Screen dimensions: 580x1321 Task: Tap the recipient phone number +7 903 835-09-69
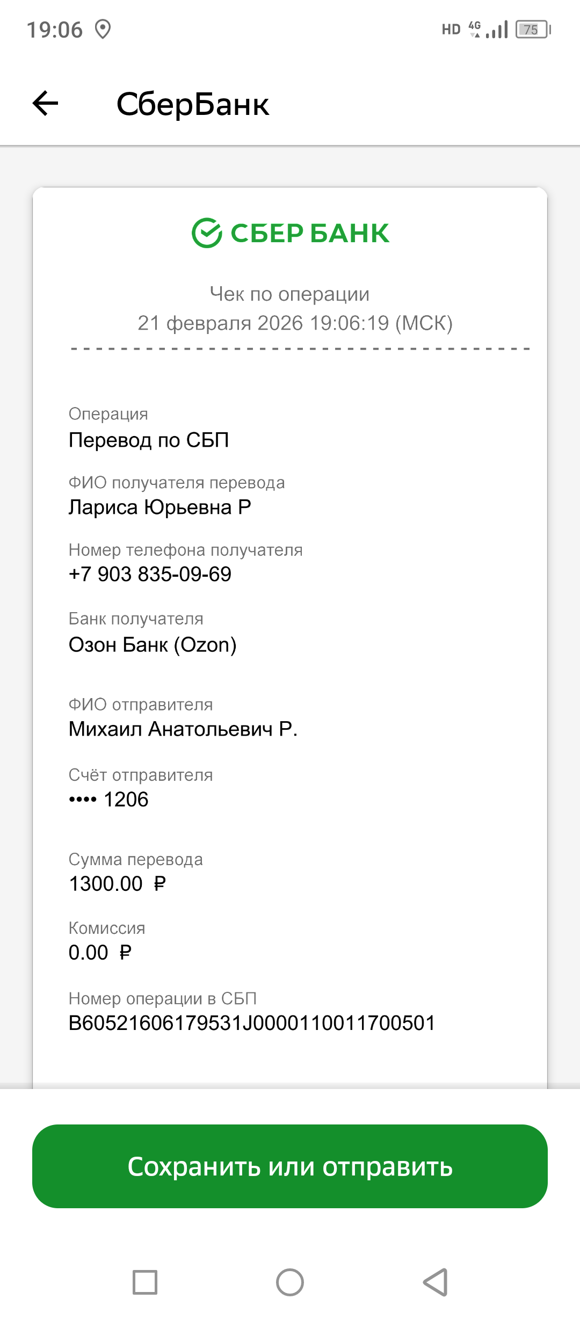point(150,575)
